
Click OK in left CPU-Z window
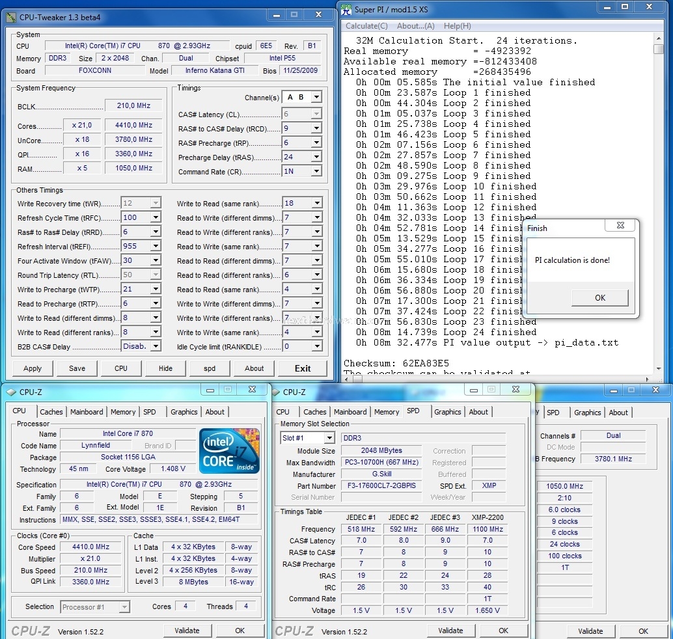click(x=240, y=631)
